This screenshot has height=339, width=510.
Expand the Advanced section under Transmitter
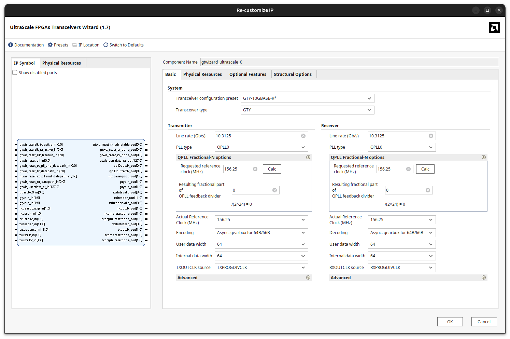pyautogui.click(x=308, y=277)
